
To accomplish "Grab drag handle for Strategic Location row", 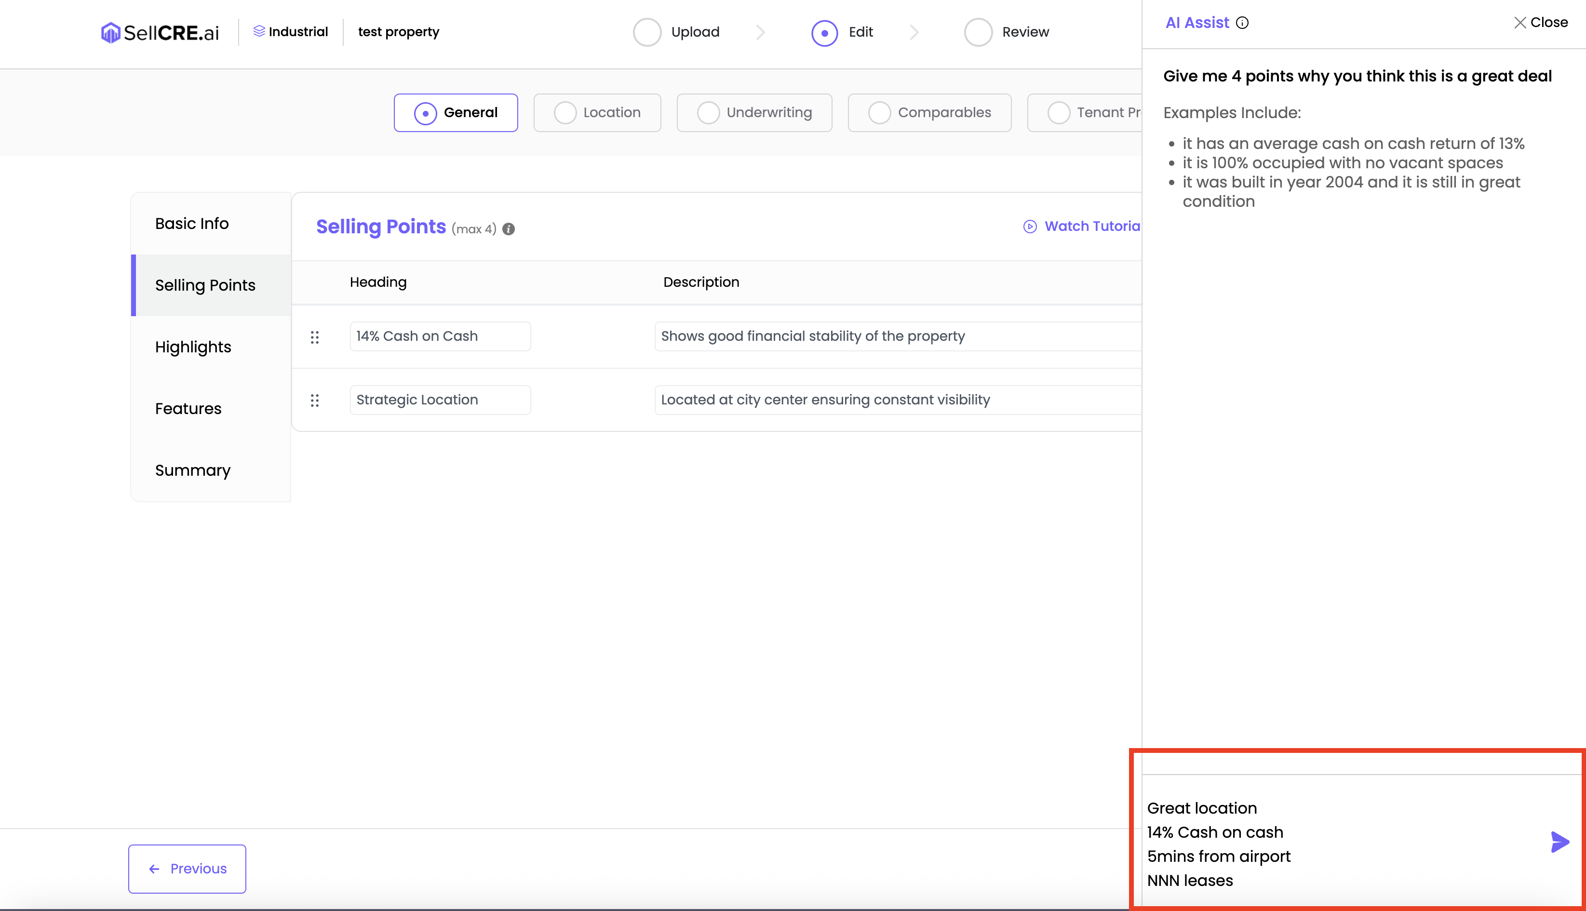I will [x=315, y=401].
